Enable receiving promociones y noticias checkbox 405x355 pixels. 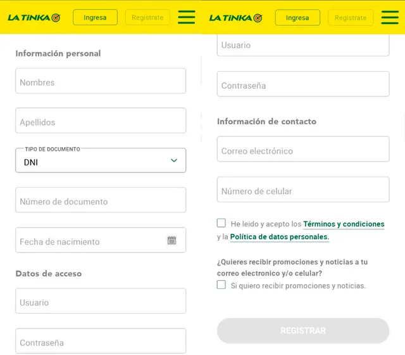point(221,285)
